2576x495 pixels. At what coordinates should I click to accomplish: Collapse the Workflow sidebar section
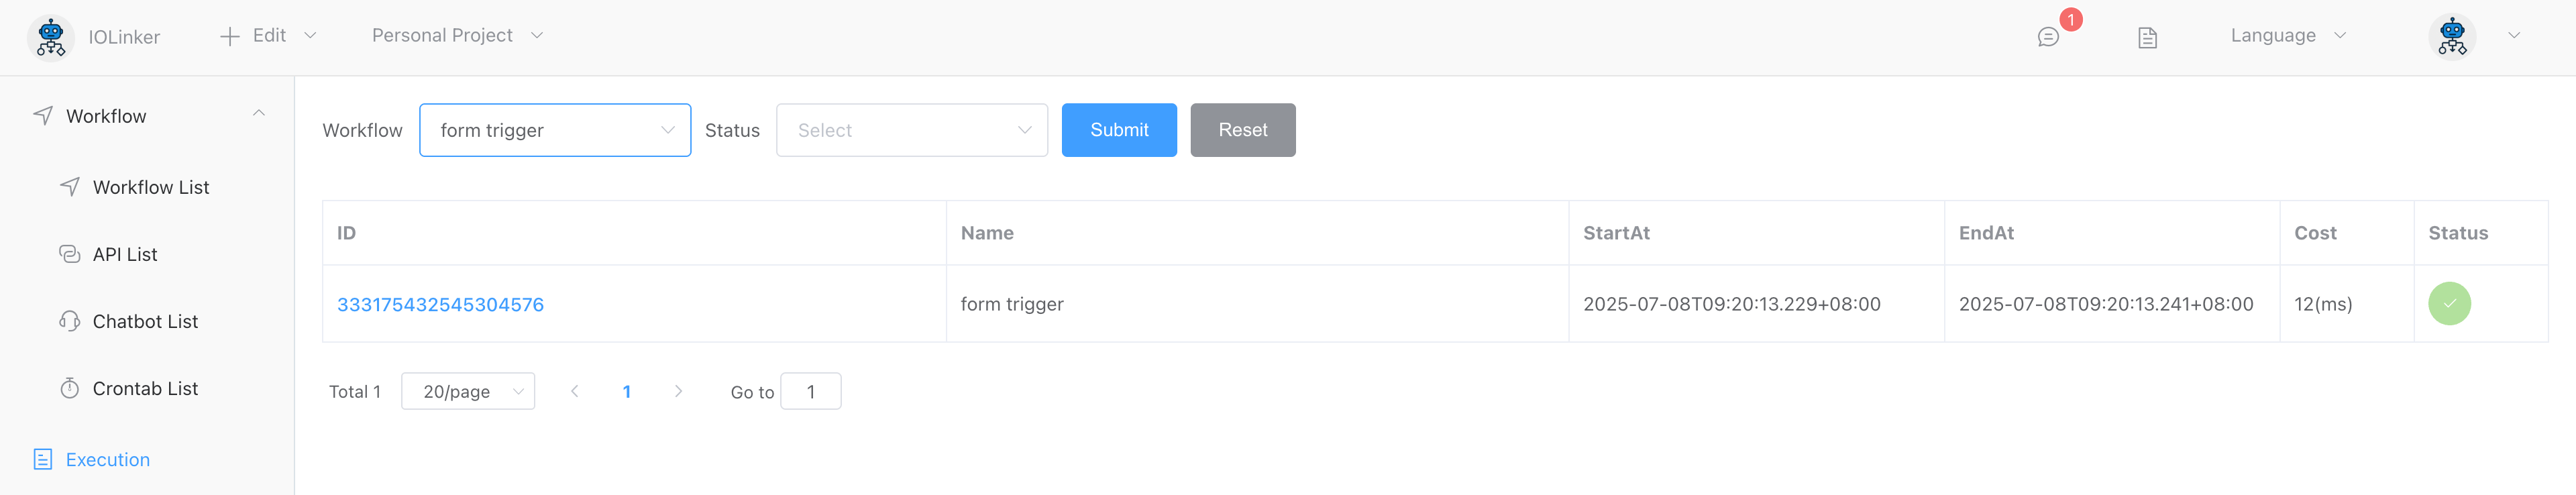tap(259, 114)
